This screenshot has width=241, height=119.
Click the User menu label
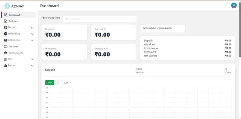pos(10,59)
